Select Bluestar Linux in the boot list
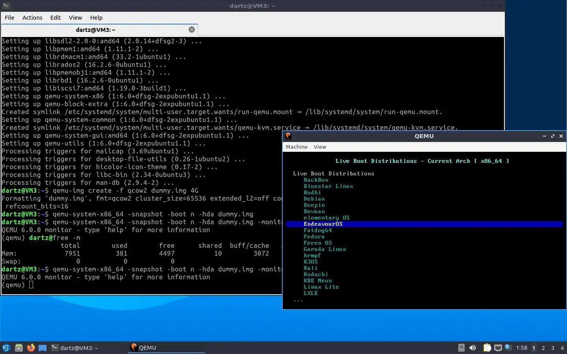The width and height of the screenshot is (567, 354). pyautogui.click(x=328, y=186)
